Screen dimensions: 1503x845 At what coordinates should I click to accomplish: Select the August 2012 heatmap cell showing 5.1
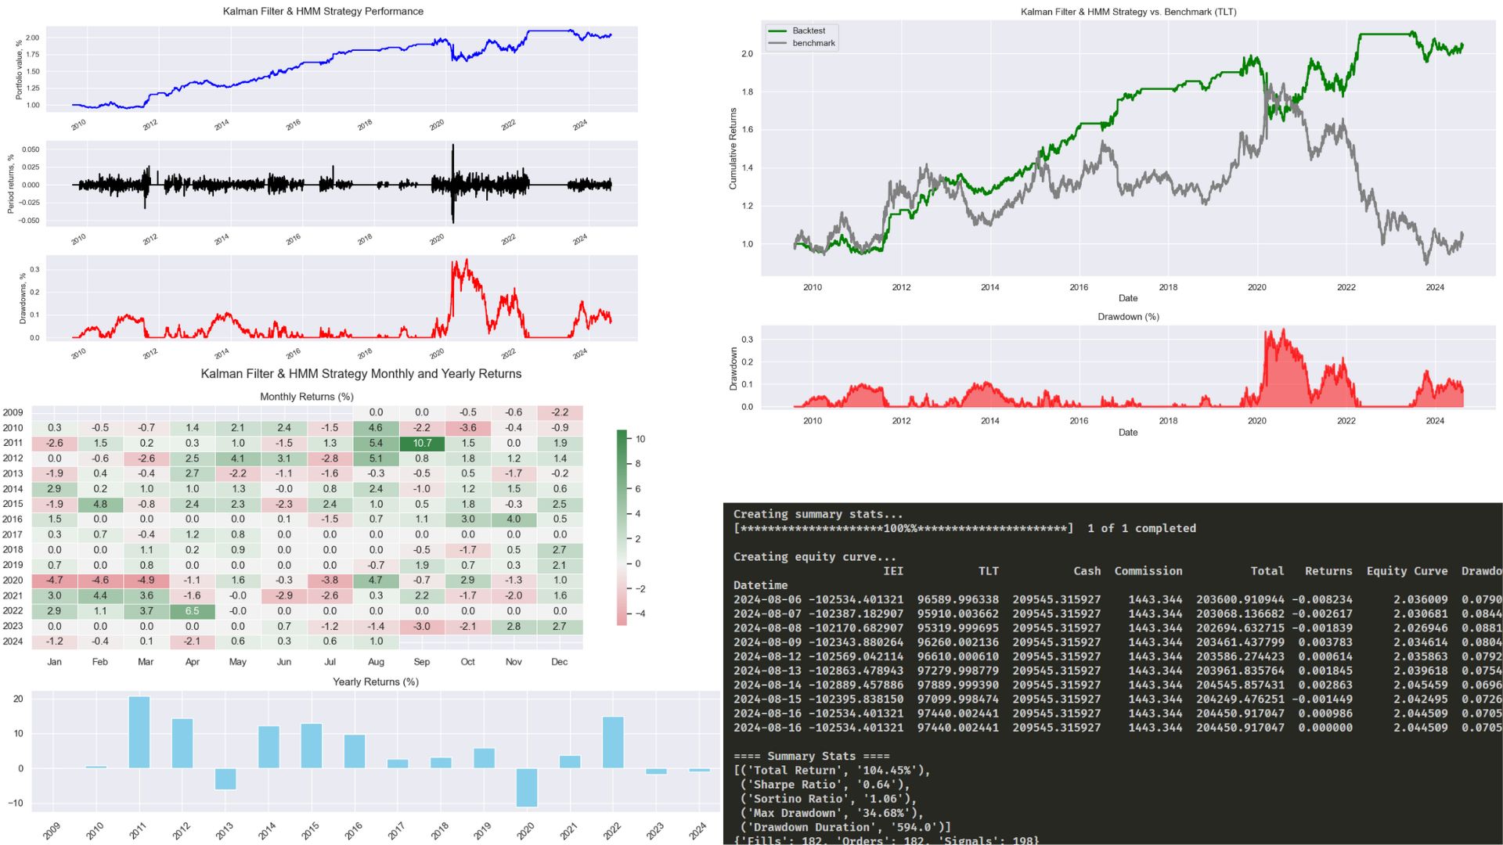coord(376,458)
